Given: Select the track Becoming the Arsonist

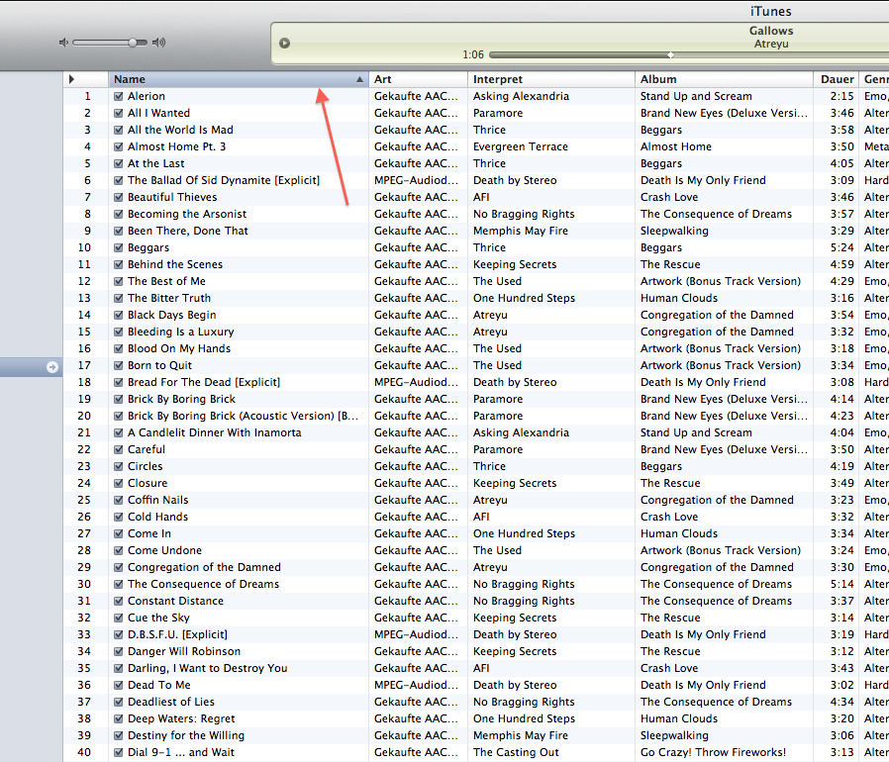Looking at the screenshot, I should (187, 215).
